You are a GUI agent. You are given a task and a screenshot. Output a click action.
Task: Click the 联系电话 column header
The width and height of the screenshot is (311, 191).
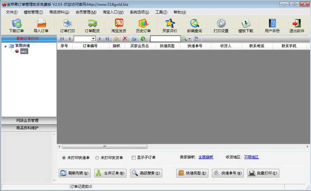pyautogui.click(x=257, y=46)
